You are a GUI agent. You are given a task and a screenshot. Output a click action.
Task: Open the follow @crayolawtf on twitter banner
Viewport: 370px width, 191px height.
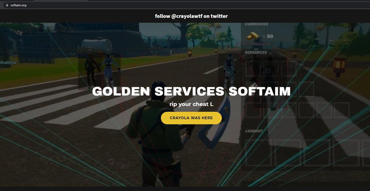[191, 16]
